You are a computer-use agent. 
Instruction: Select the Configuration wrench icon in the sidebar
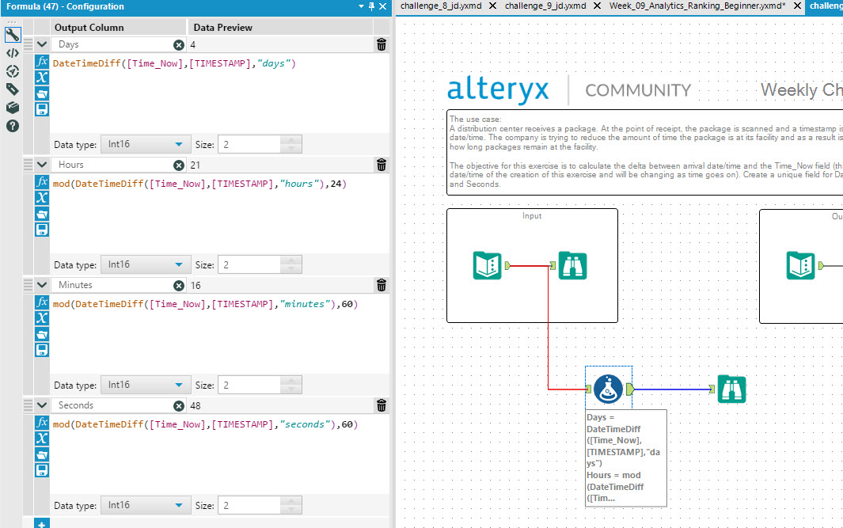(12, 35)
